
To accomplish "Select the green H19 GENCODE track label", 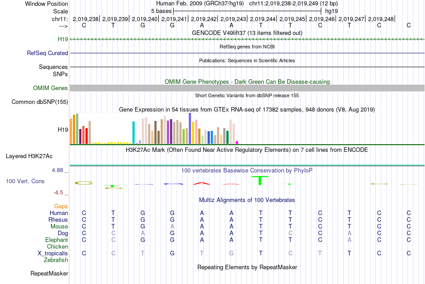I will click(x=63, y=39).
